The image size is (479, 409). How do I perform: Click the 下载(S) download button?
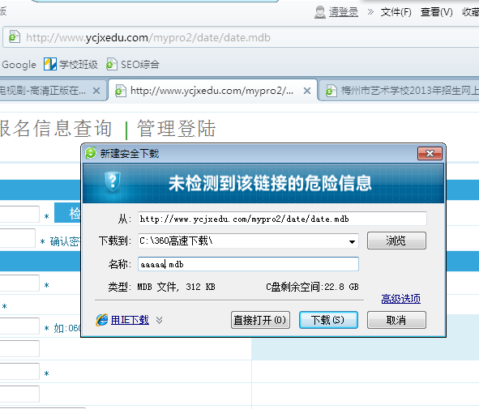point(328,320)
